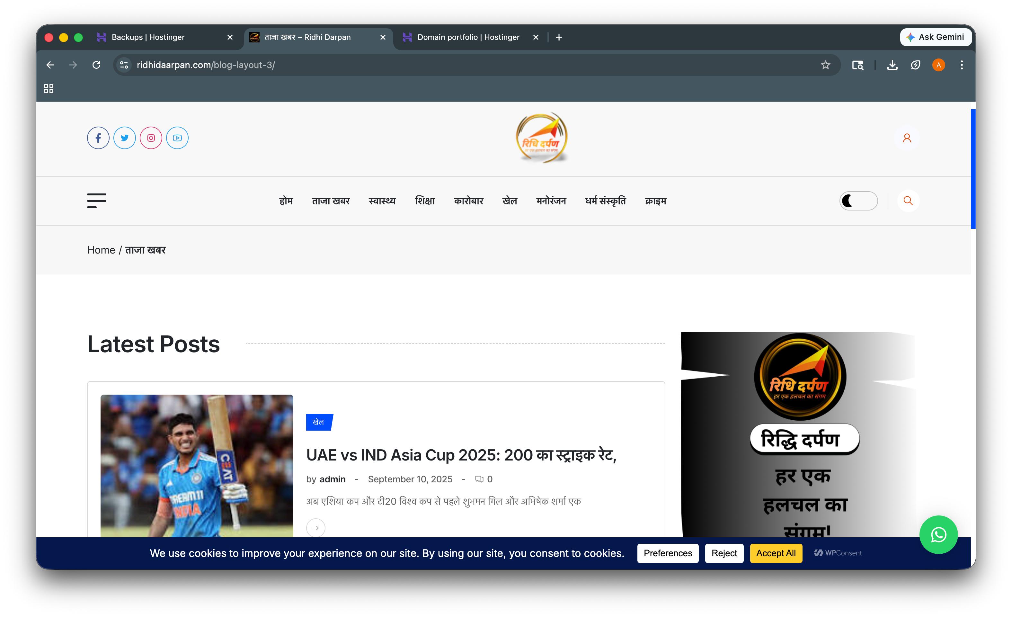
Task: Open the Instagram social link icon
Action: point(151,138)
